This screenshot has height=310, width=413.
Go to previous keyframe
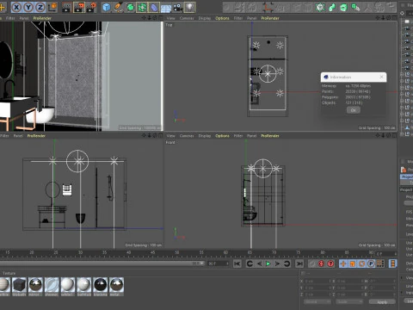click(250, 263)
